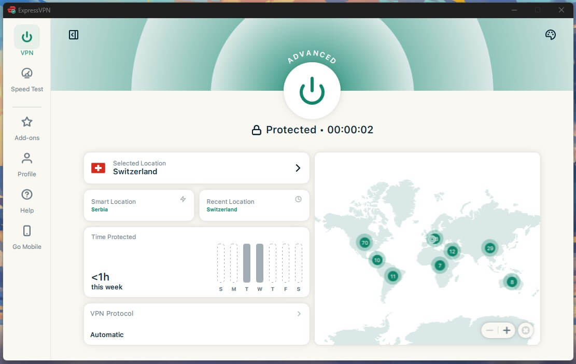Click the Time Protected card title

tap(114, 237)
